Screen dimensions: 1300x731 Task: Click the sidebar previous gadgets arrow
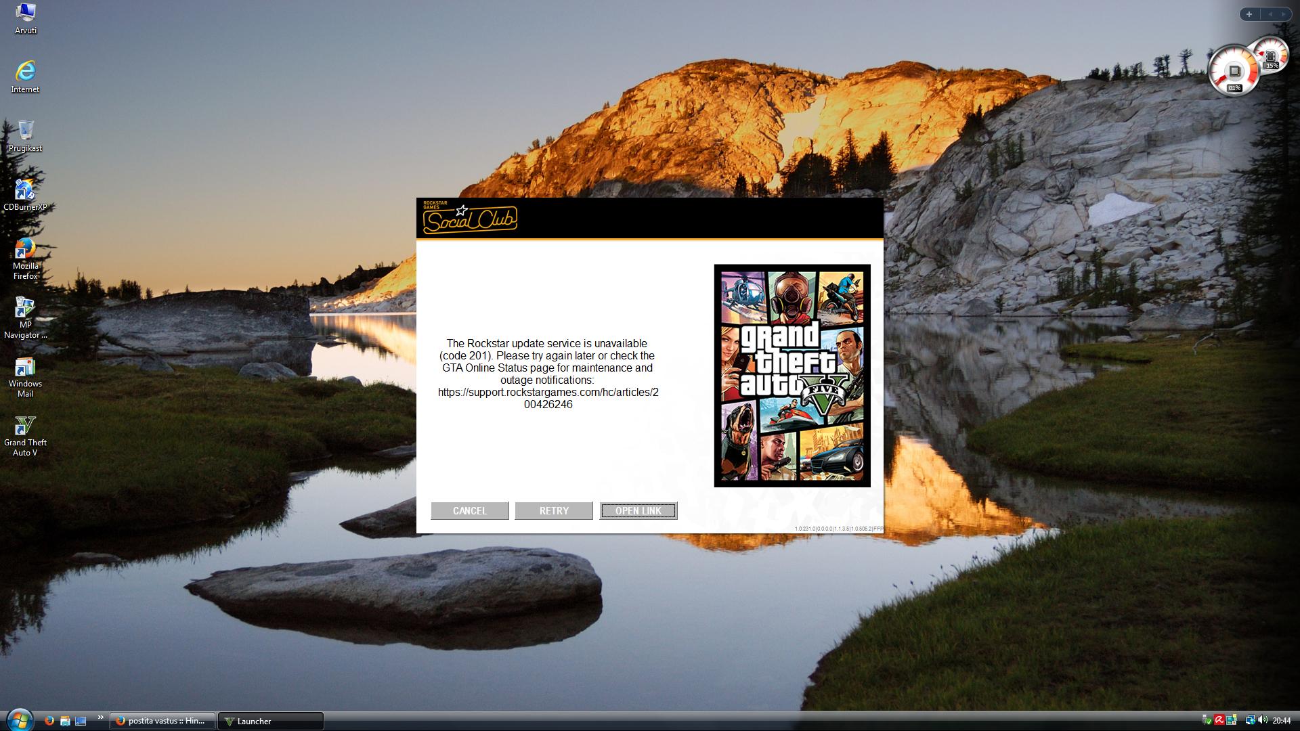pyautogui.click(x=1270, y=14)
